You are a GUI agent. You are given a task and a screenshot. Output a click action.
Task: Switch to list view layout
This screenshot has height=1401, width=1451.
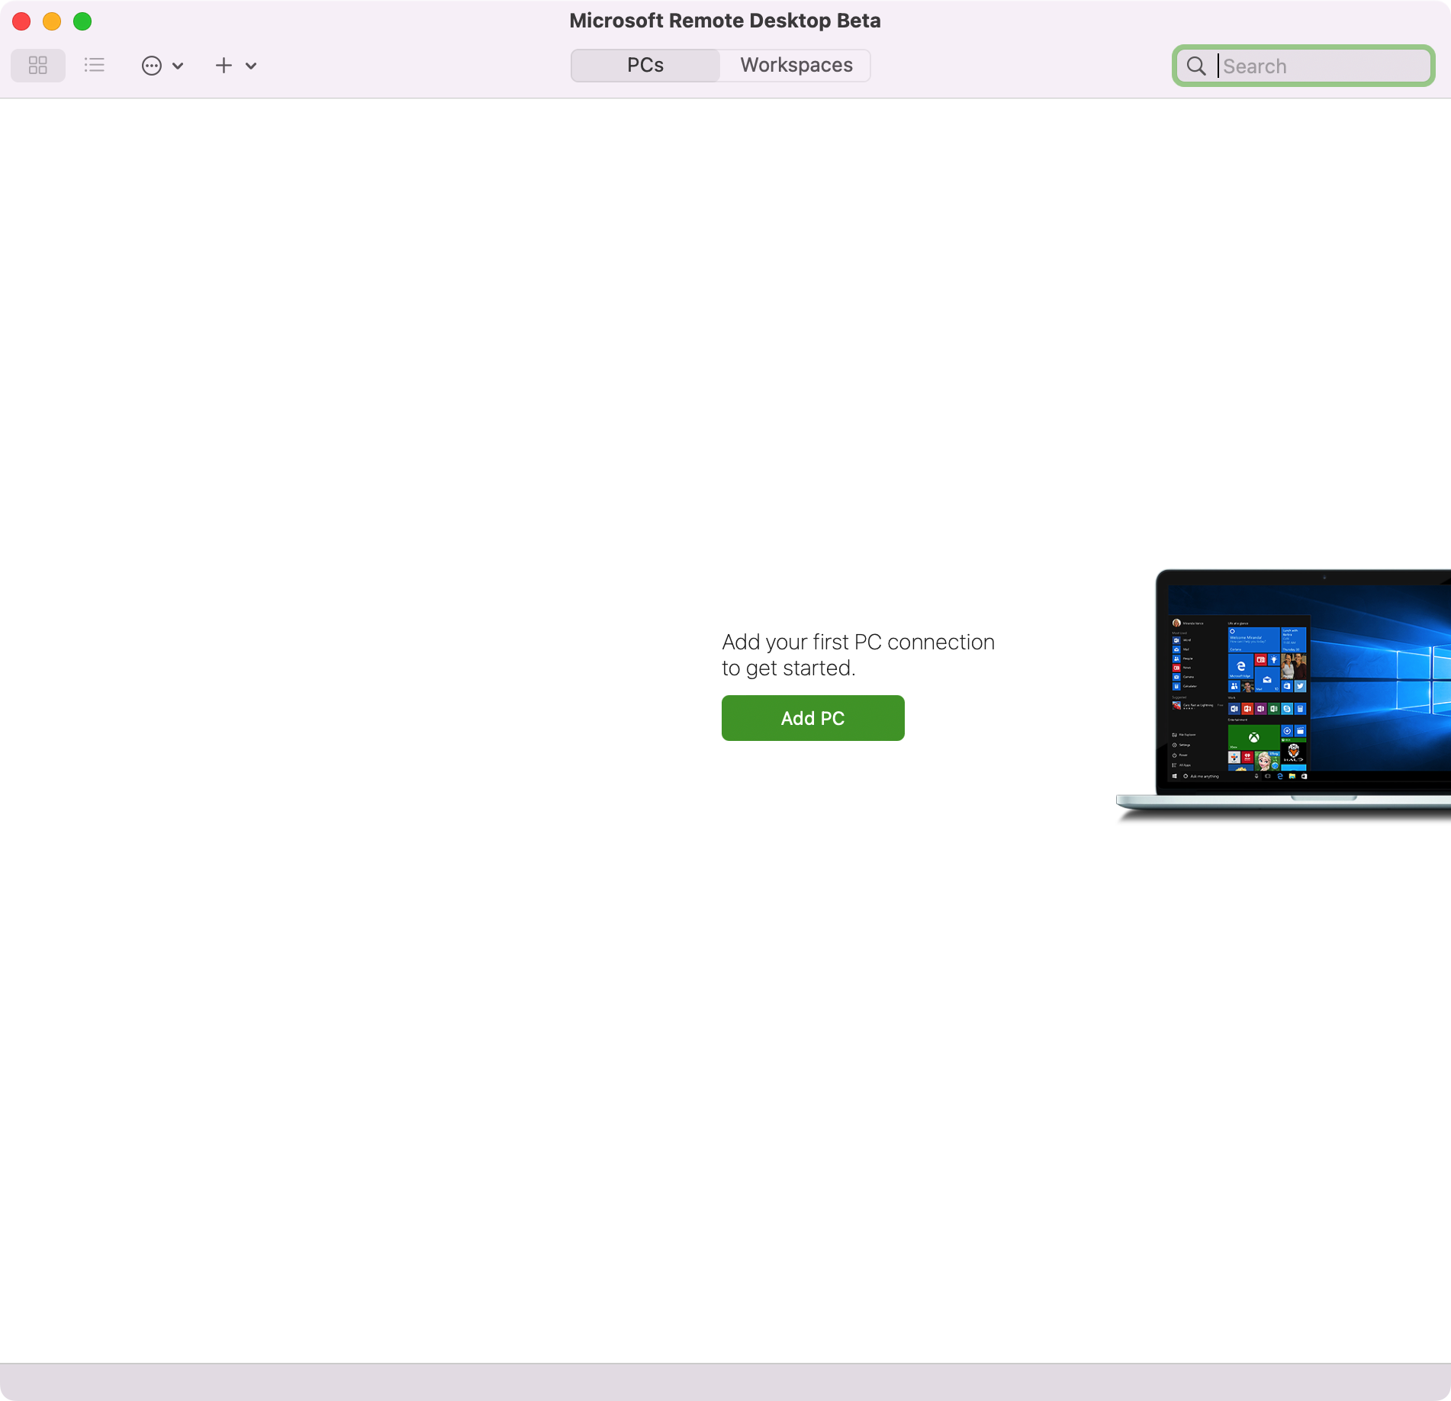pyautogui.click(x=95, y=66)
